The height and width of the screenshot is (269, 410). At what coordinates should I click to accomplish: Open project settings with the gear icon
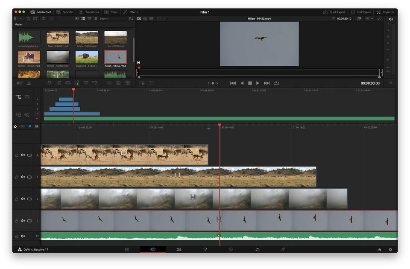[x=390, y=249]
